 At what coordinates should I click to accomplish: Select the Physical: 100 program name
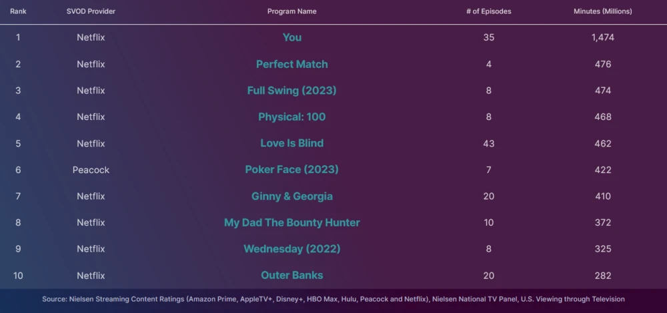[x=291, y=117]
